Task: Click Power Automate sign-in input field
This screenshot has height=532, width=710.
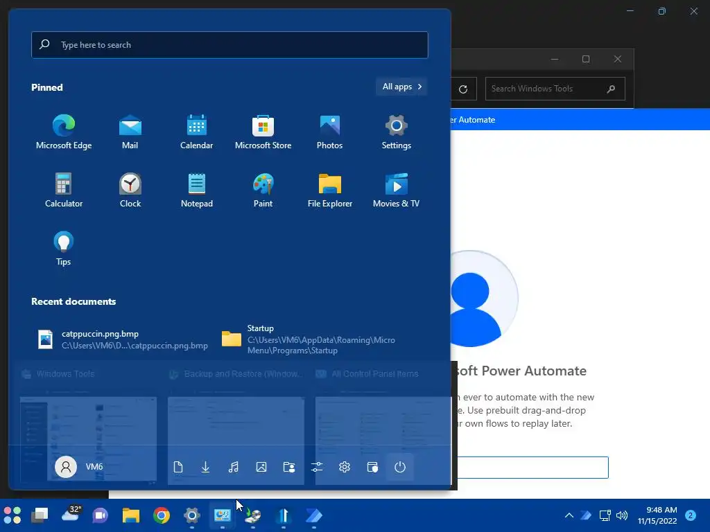Action: (533, 468)
